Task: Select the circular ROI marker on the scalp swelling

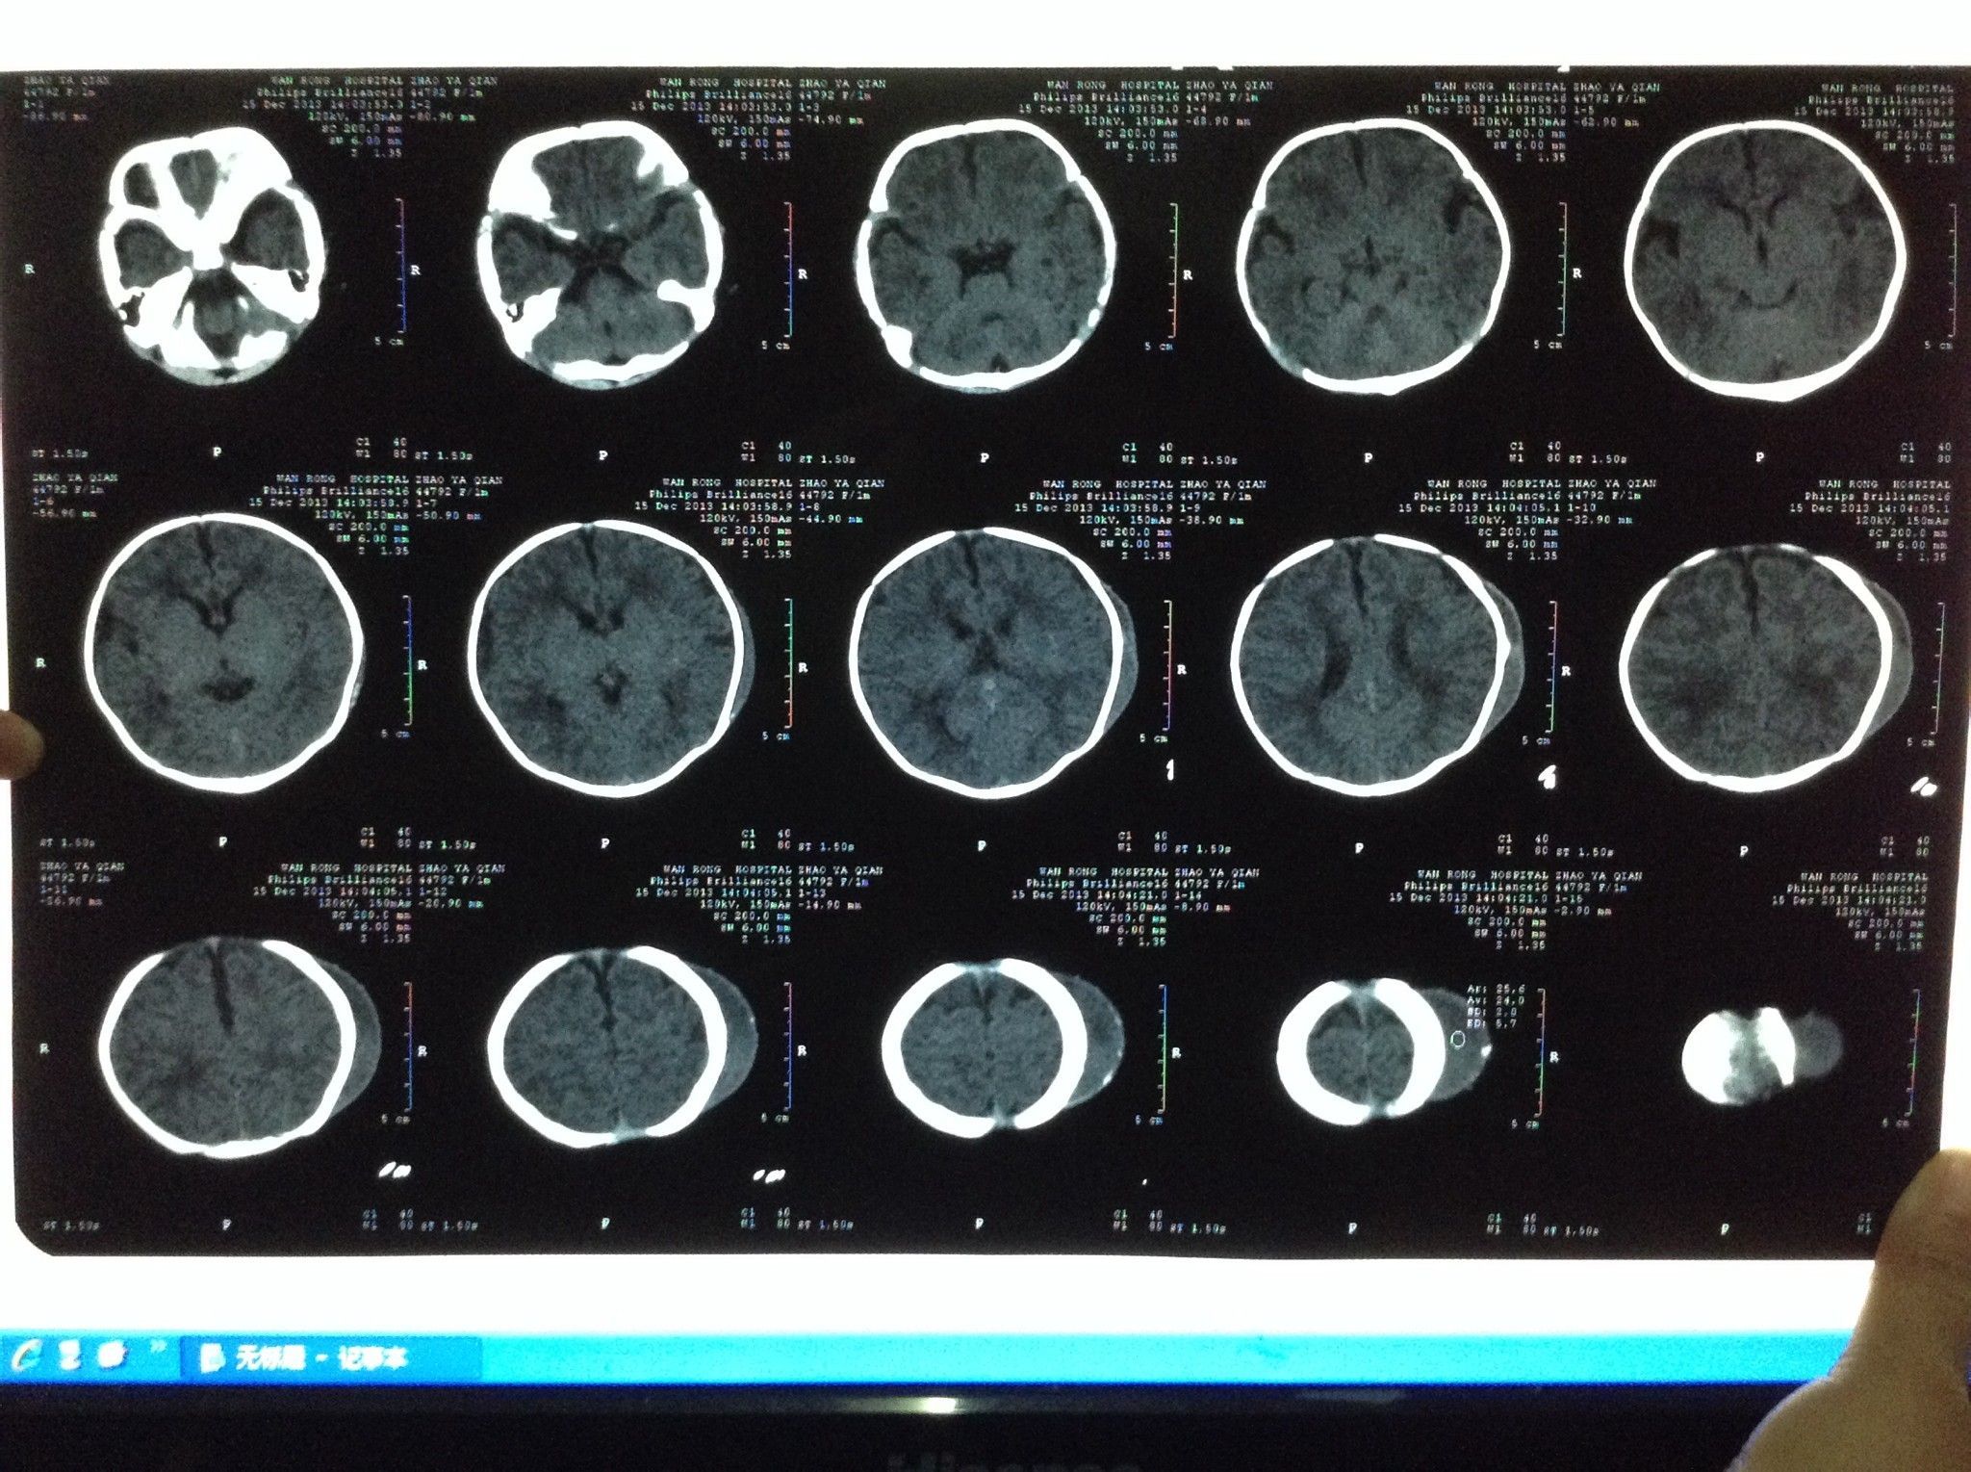Action: point(1458,1039)
